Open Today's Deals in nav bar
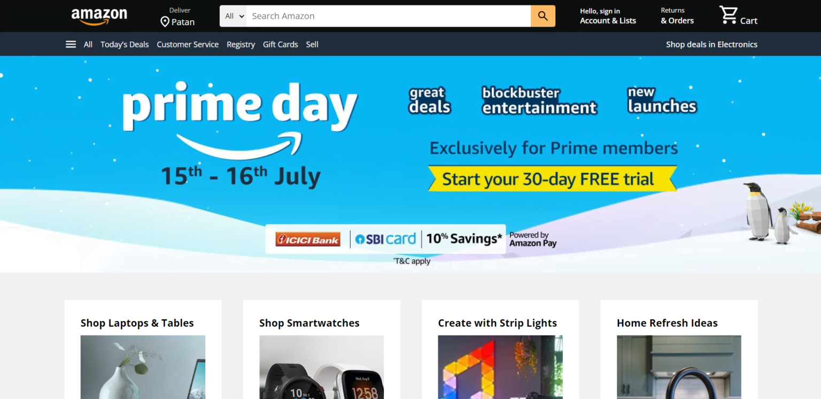 pos(125,44)
